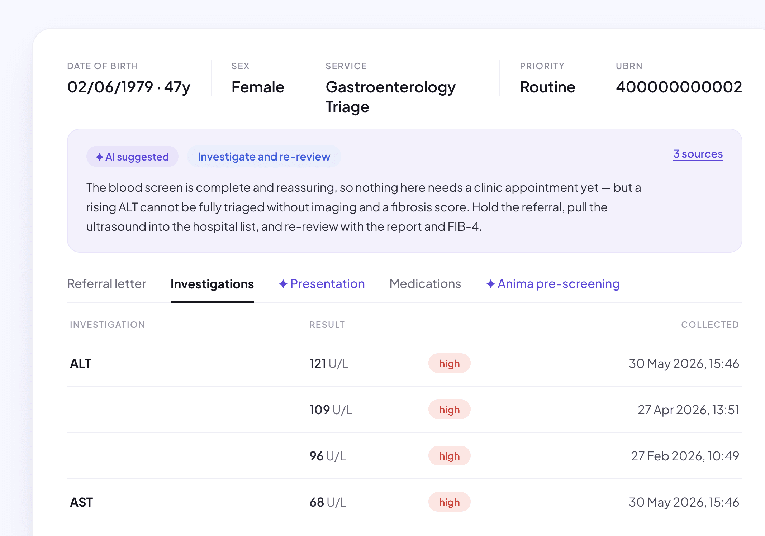The image size is (765, 536).
Task: Click the 96 U/L result value
Action: [328, 456]
